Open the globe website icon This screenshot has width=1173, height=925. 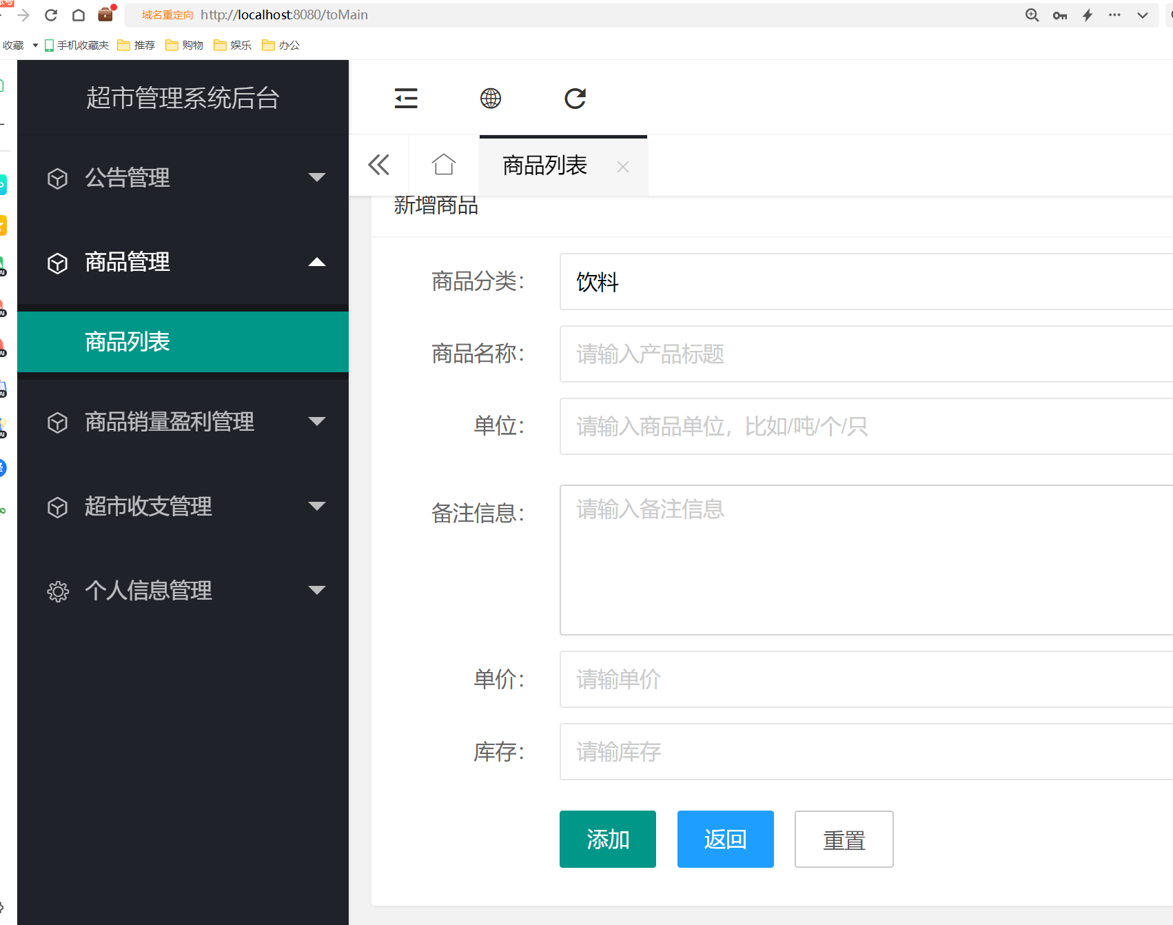point(491,99)
